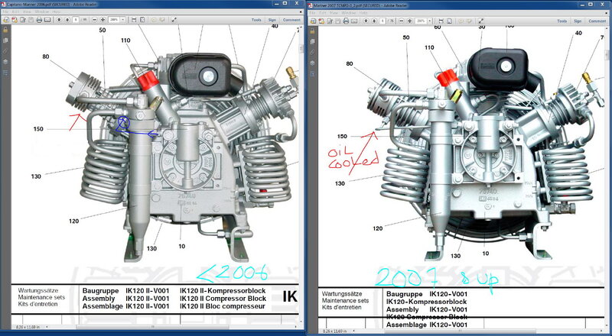Click page number field in left window
612x336 pixels.
(x=75, y=19)
